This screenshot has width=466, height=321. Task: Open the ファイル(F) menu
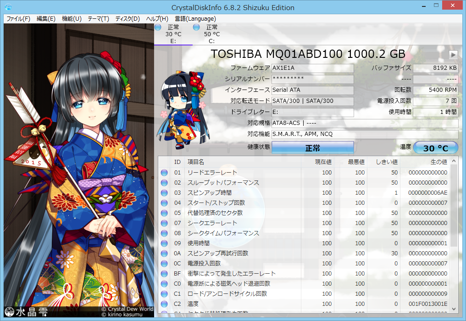point(18,19)
